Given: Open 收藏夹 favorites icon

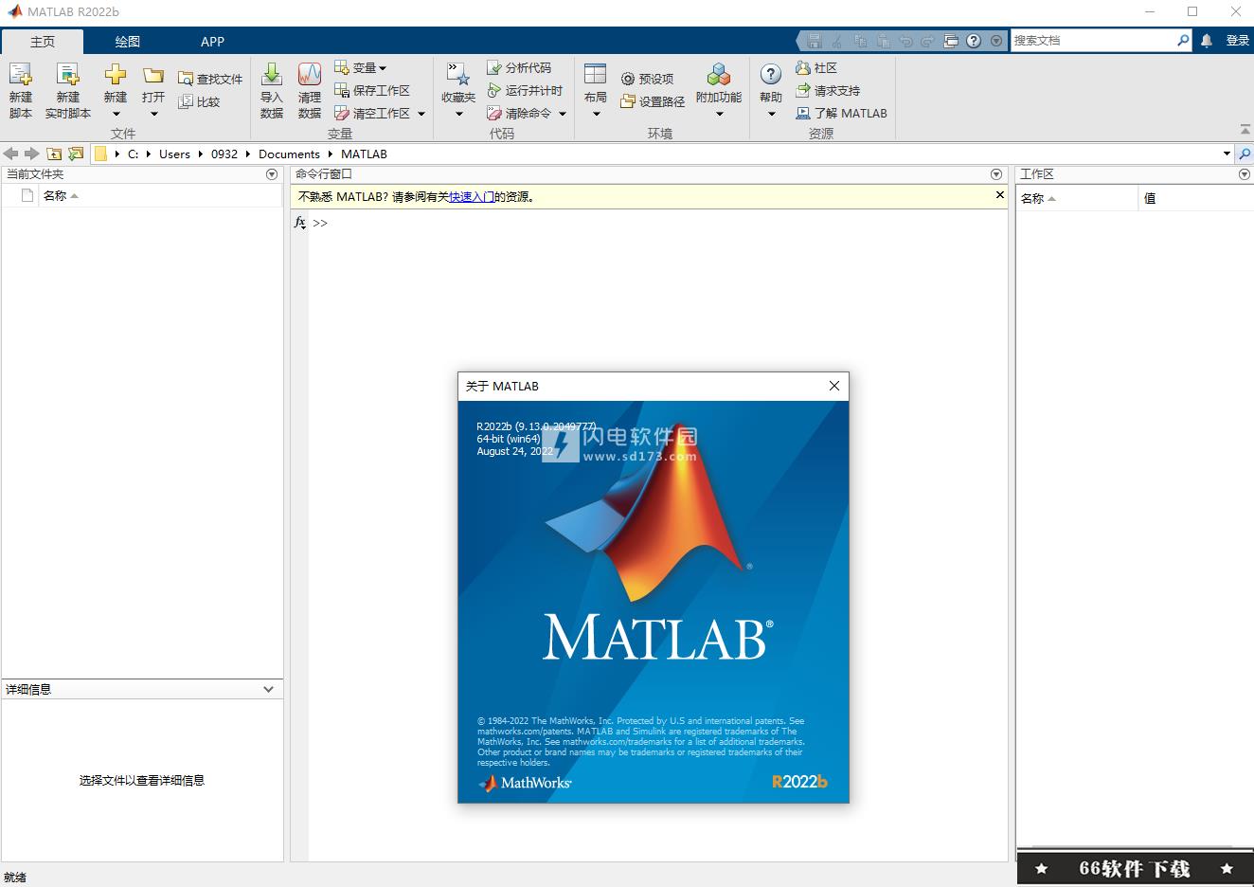Looking at the screenshot, I should (x=458, y=75).
